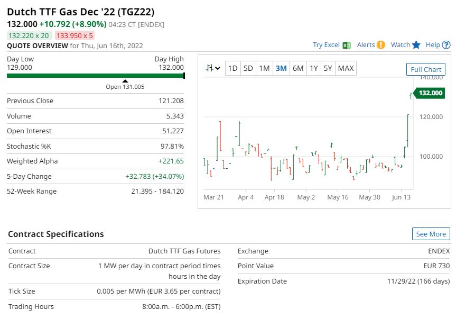Image resolution: width=456 pixels, height=319 pixels.
Task: Click the orange Alerts exclamation icon
Action: (381, 45)
